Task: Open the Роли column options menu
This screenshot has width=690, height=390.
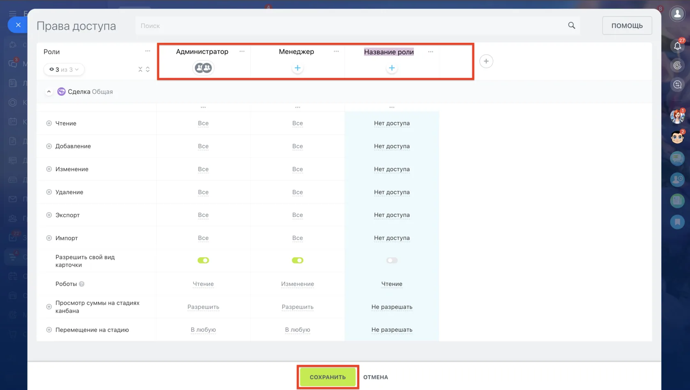Action: pos(147,51)
